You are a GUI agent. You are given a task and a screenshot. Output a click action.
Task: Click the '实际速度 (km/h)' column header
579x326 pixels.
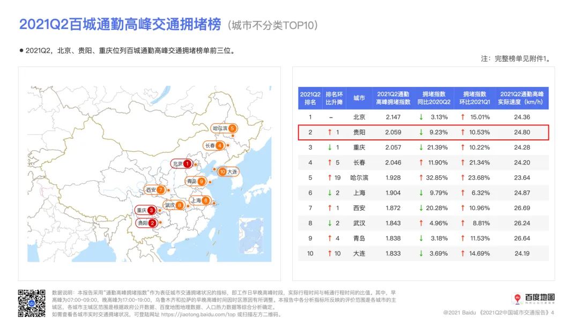coord(521,98)
